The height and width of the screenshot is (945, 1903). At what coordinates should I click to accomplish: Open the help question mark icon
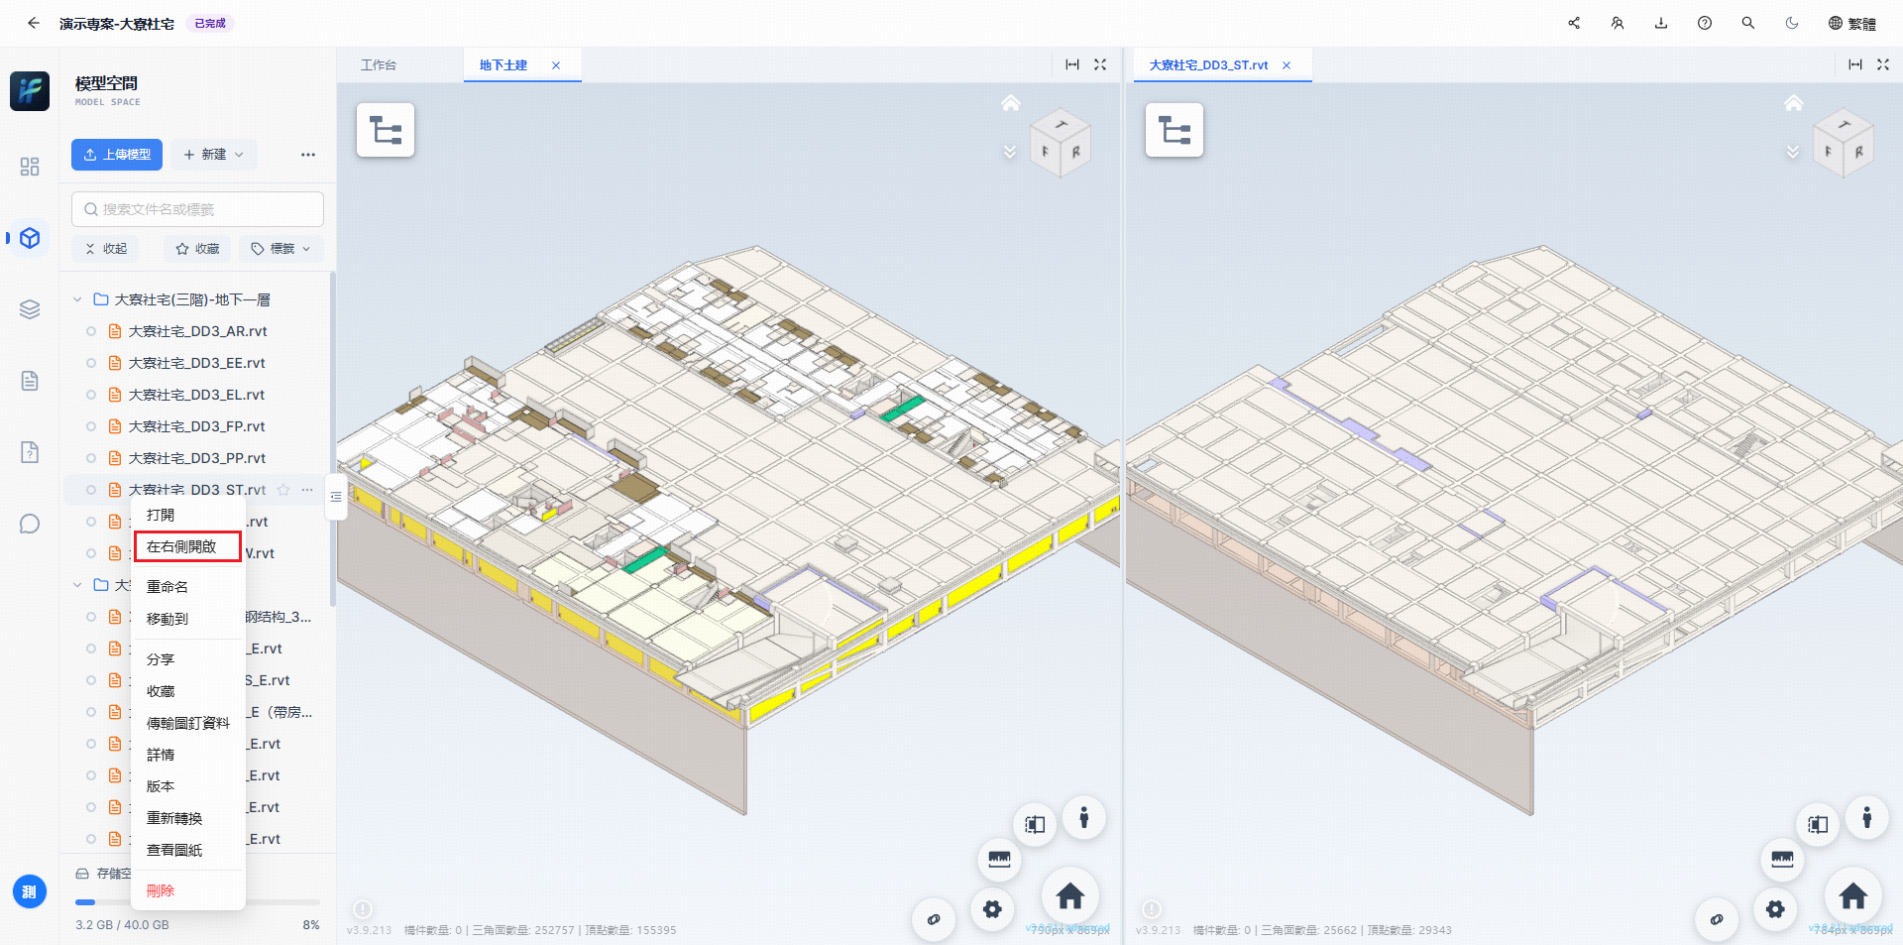click(x=1705, y=23)
